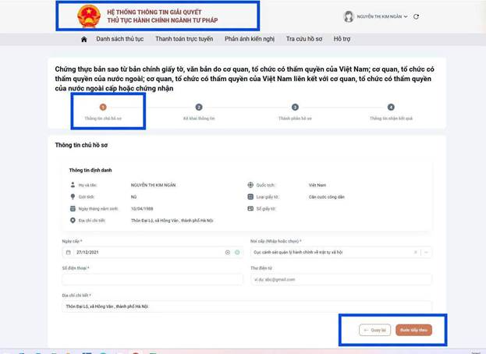
Task: Click the Hỗ trợ menu item
Action: (x=342, y=39)
